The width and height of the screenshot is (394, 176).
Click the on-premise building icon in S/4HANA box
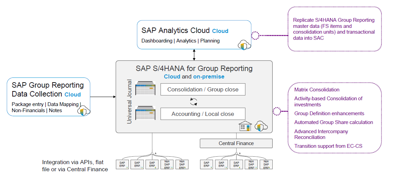(x=245, y=126)
